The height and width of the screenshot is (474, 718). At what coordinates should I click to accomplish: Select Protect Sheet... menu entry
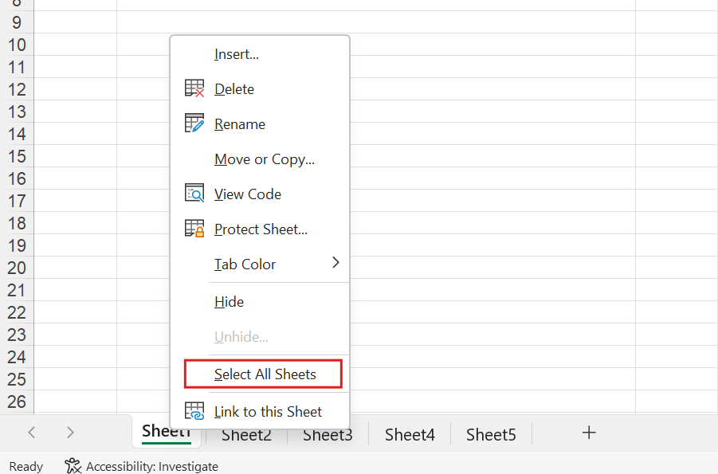coord(260,229)
